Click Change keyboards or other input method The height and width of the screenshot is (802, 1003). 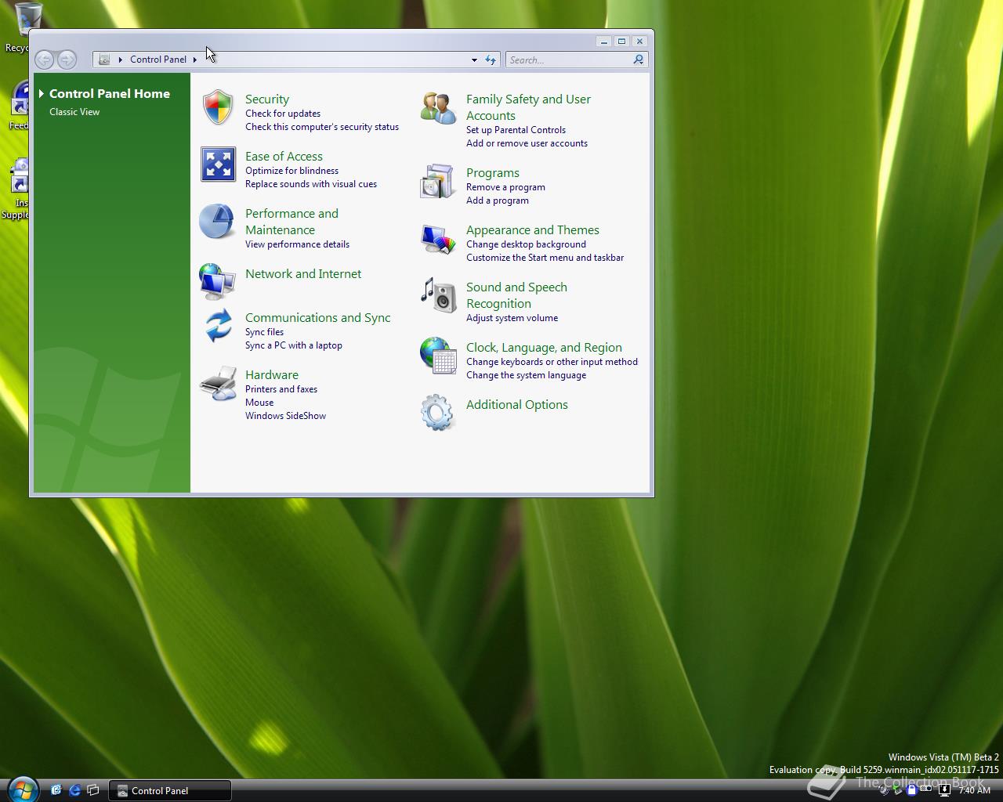552,362
